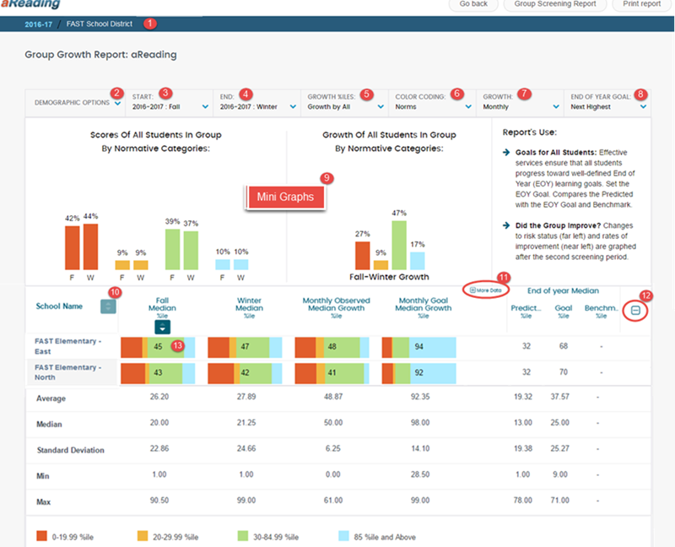Image resolution: width=675 pixels, height=547 pixels.
Task: Click East Observed Growth bar showing 48
Action: pyautogui.click(x=332, y=348)
